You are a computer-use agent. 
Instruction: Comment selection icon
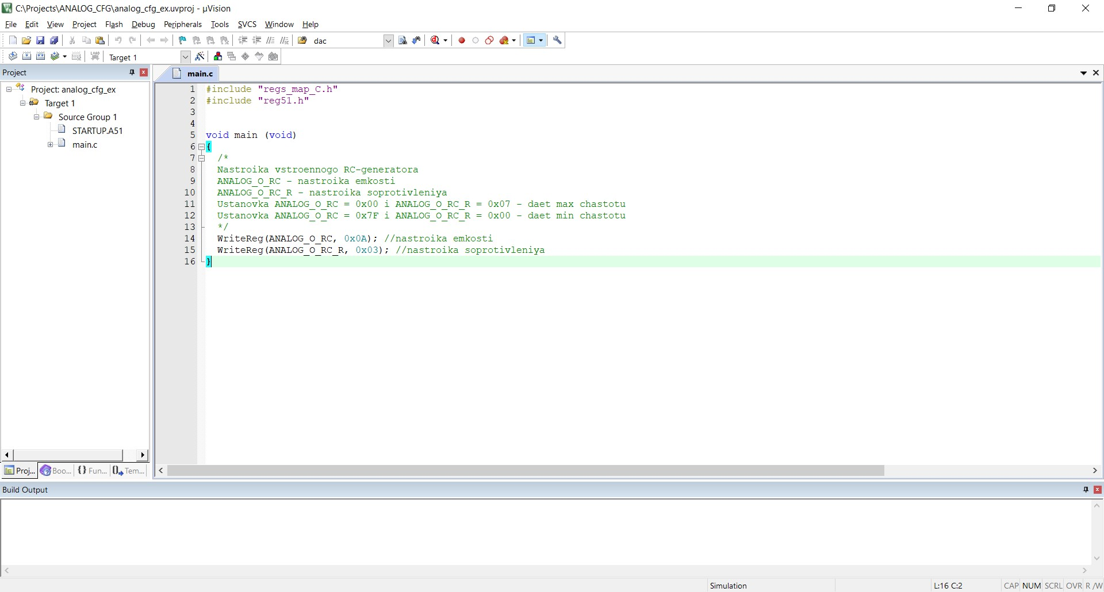click(270, 40)
